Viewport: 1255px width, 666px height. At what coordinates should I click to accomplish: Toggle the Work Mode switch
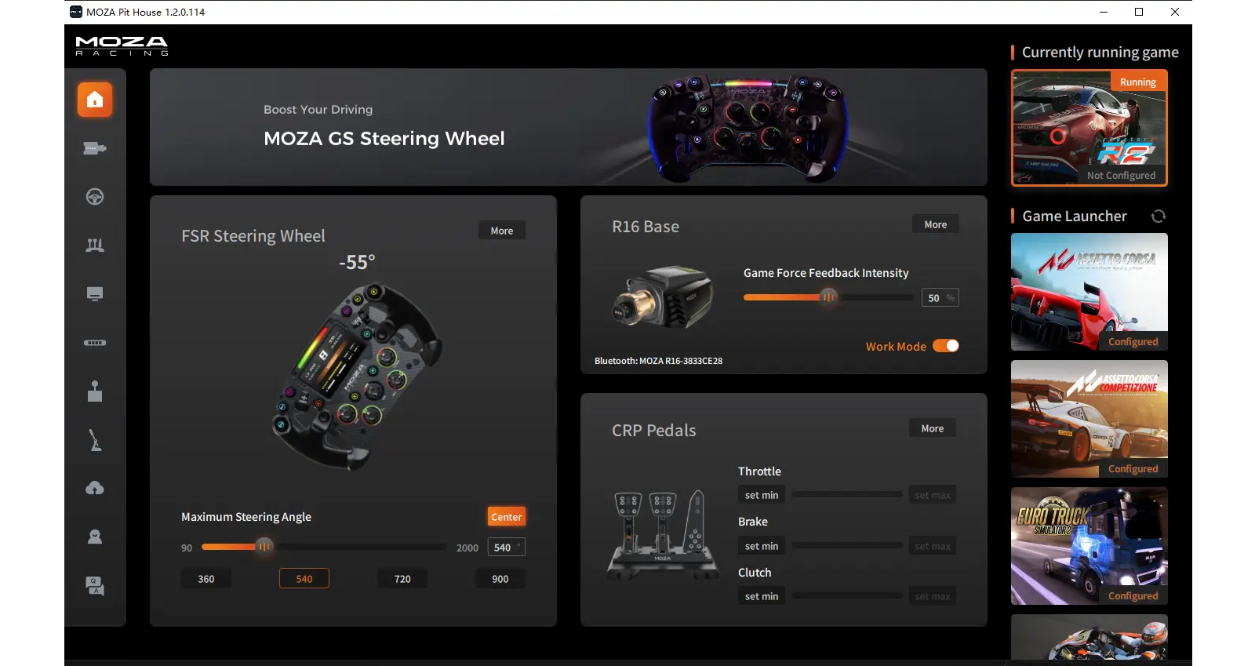pos(946,346)
